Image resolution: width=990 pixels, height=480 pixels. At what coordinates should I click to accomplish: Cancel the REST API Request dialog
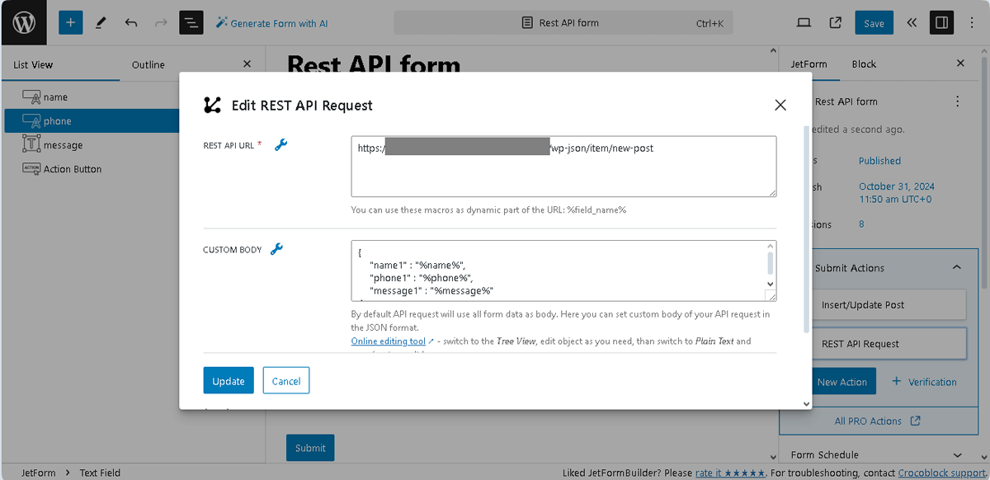[x=286, y=380]
